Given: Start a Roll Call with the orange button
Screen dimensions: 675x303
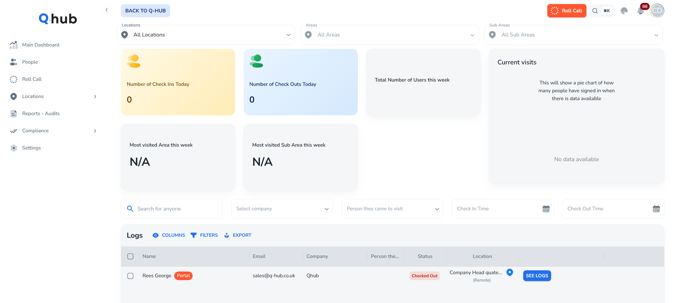Looking at the screenshot, I should [x=566, y=11].
